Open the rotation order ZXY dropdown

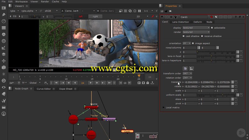(187, 78)
